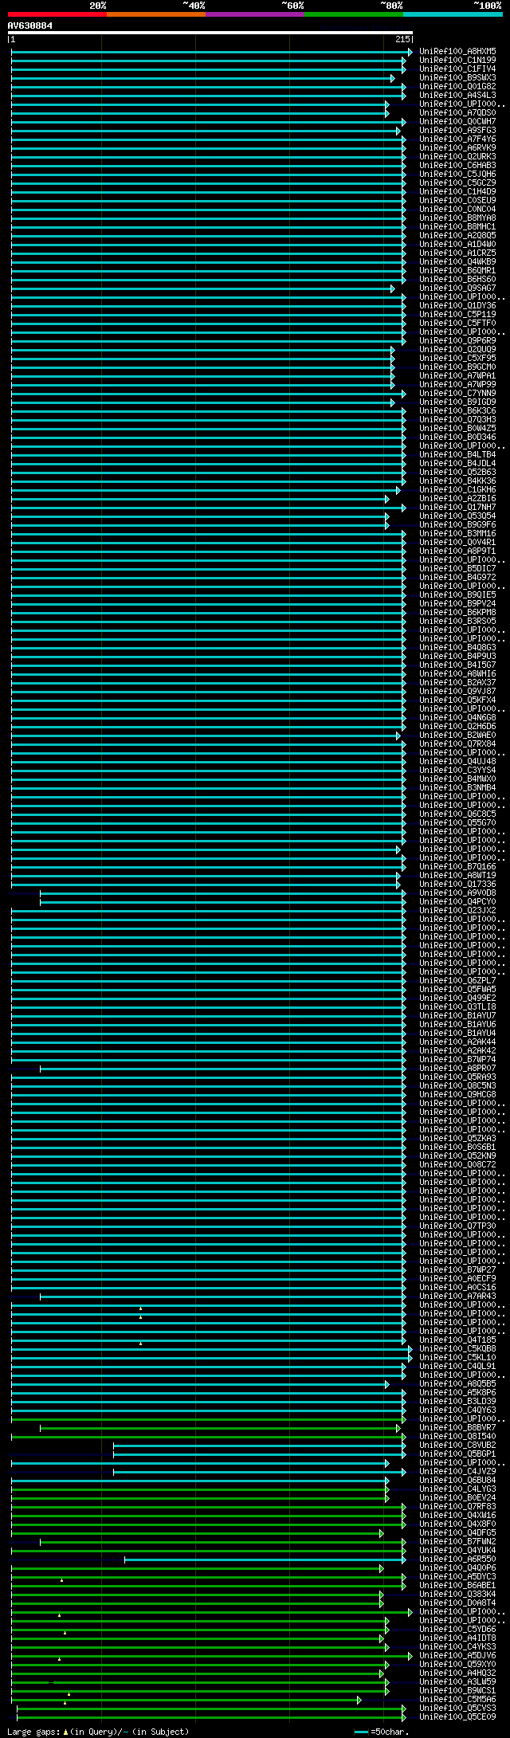Click the white query sequence ruler bar
Viewport: 510px width, 1738px height.
pyautogui.click(x=210, y=33)
